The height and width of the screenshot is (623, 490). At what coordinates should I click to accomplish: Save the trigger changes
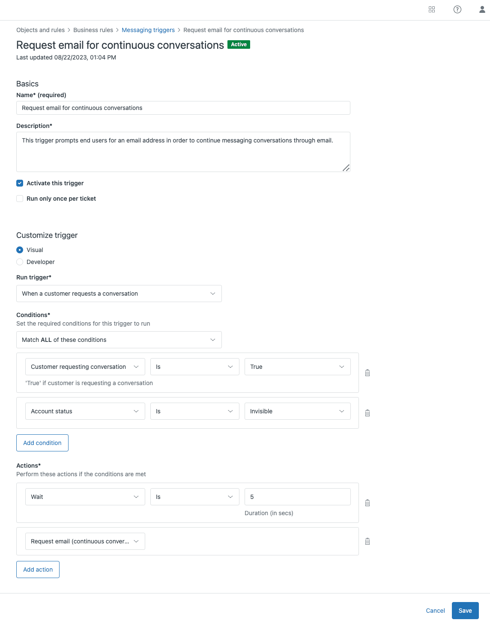point(465,611)
